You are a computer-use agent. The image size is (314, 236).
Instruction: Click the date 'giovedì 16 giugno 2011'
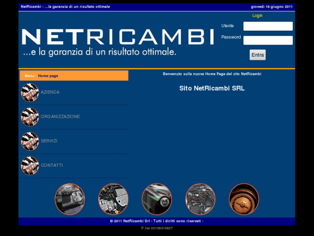272,6
